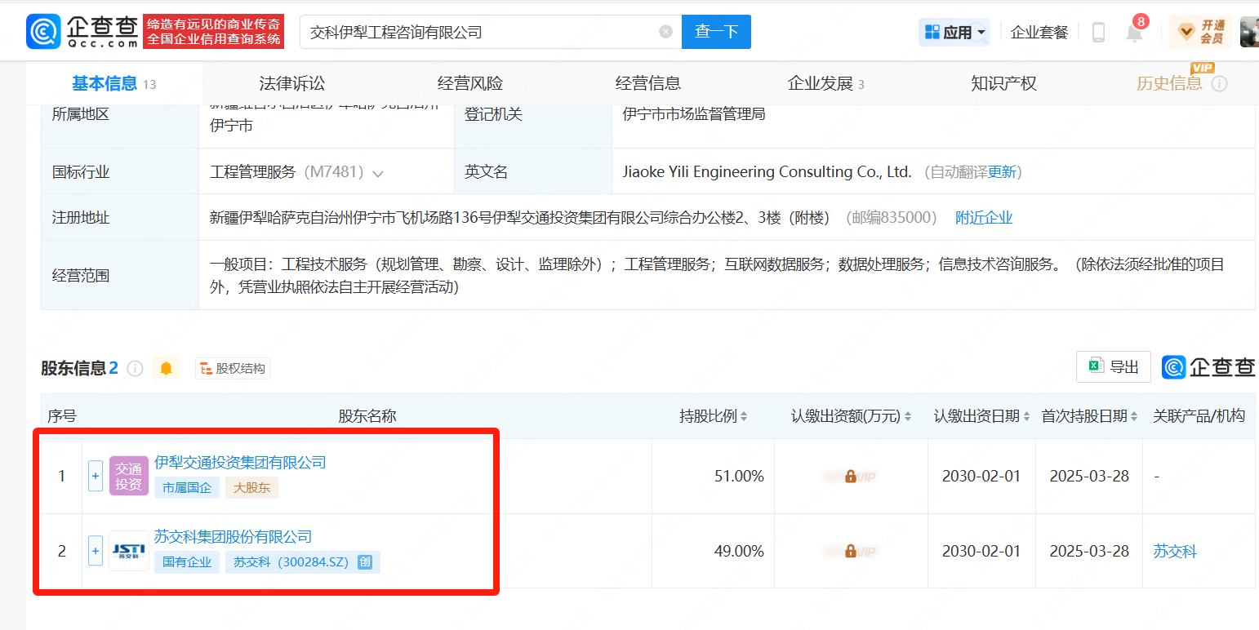Viewport: 1259px width, 630px height.
Task: Go to 企业发展 tab
Action: (x=825, y=83)
